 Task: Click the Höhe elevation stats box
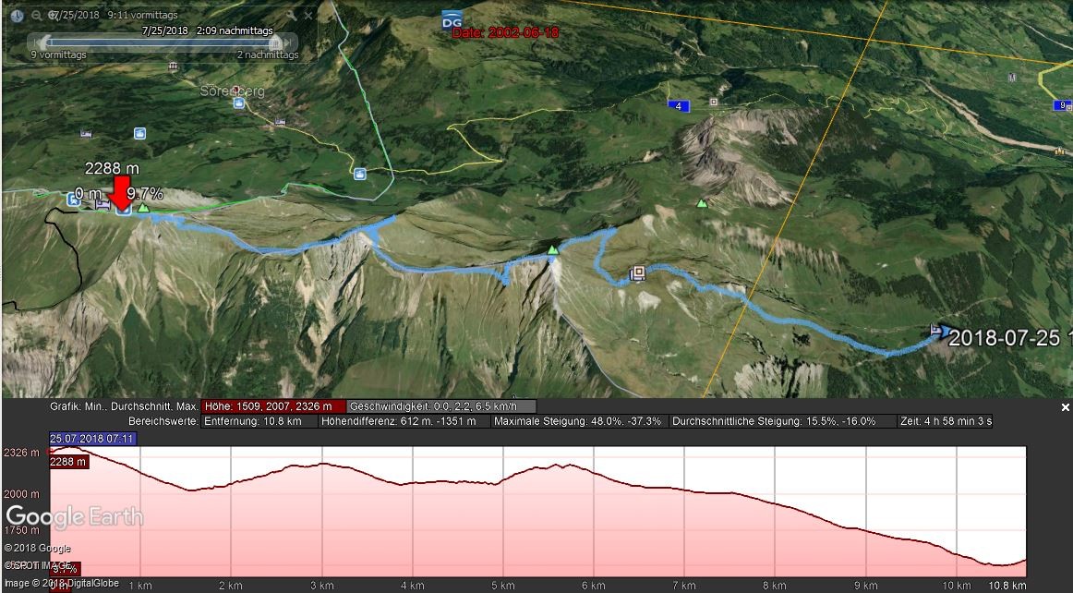(272, 406)
